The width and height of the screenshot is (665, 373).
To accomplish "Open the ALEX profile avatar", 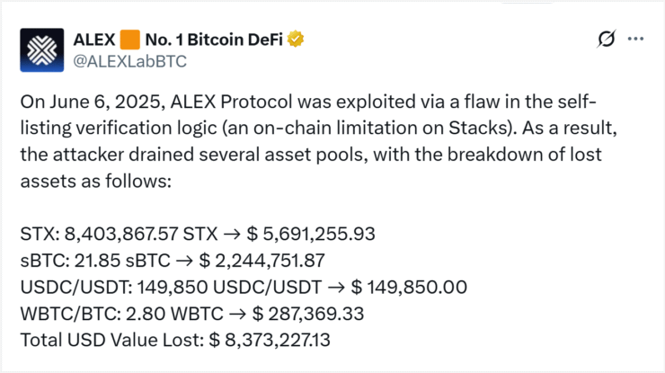I will click(41, 50).
